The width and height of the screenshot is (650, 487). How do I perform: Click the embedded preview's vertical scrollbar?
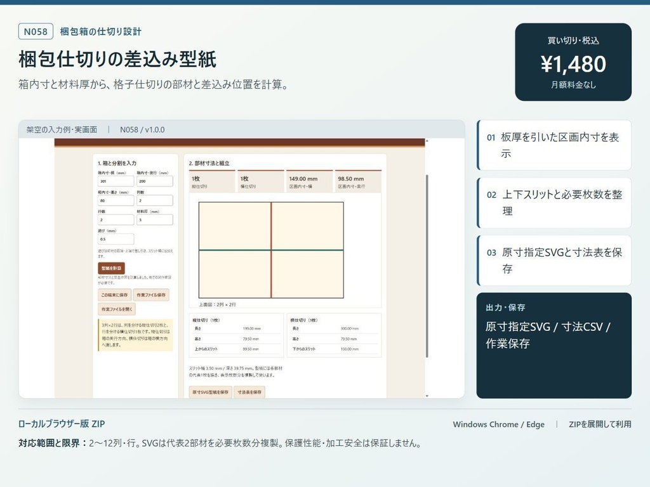427,266
